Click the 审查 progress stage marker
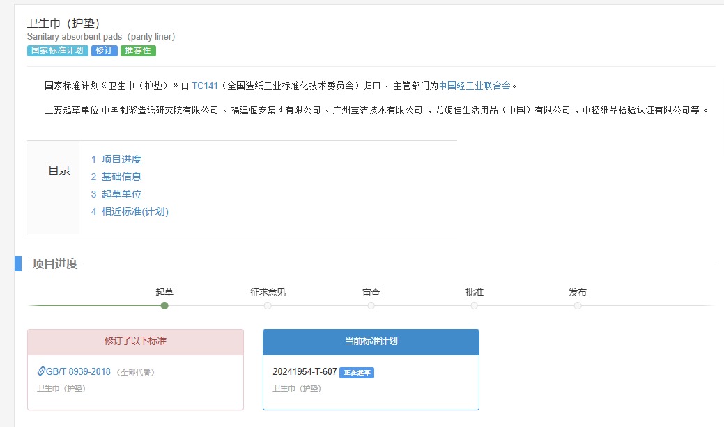 click(371, 305)
